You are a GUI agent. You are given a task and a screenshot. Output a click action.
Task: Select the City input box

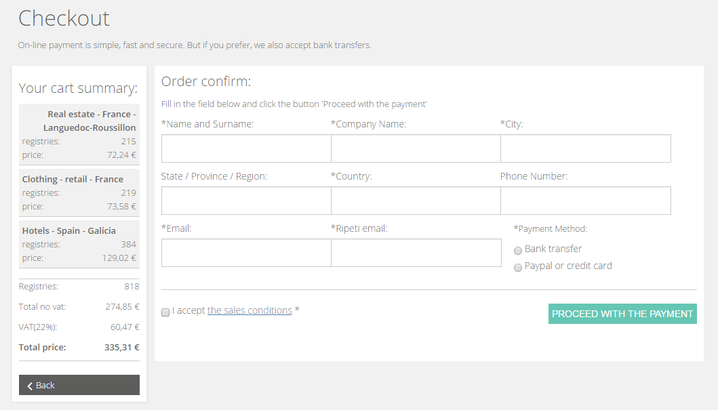(586, 148)
